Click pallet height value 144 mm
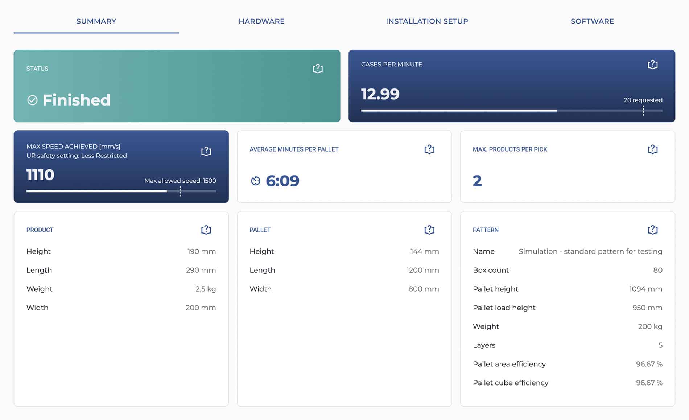 [424, 251]
